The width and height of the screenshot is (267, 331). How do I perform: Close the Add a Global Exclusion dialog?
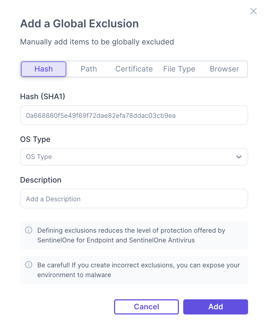(x=253, y=11)
